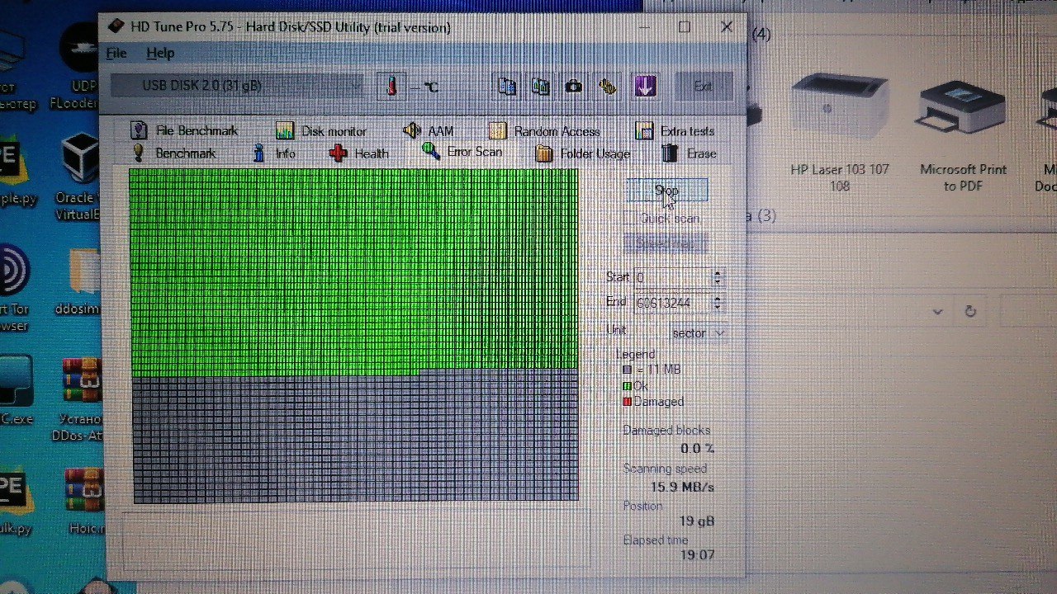Switch to the Erase tab
The image size is (1057, 594).
tap(689, 153)
